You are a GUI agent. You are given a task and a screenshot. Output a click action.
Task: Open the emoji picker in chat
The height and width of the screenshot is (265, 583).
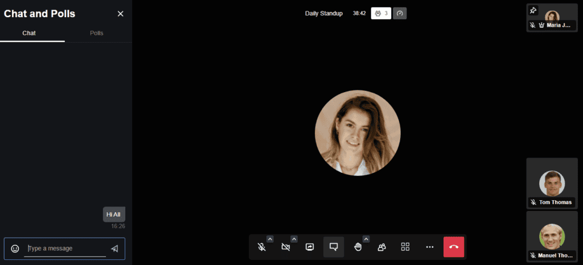[x=15, y=249]
